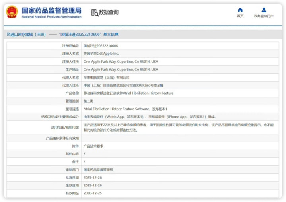Click the 首页 house icon
Image resolution: width=286 pixels, height=202 pixels.
tap(240, 10)
